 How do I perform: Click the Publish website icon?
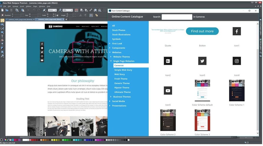(x=100, y=10)
